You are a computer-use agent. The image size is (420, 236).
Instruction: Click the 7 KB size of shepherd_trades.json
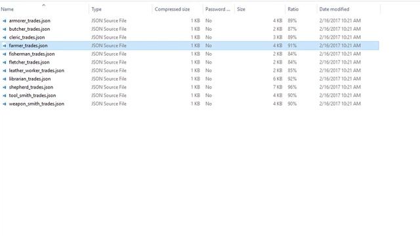point(278,87)
